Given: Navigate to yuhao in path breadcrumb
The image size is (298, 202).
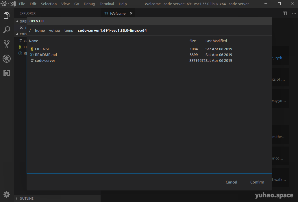Looking at the screenshot, I should coord(55,30).
